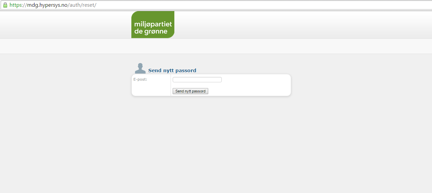The image size is (432, 193).
Task: Click the Miljøpartiet De Grønne logo
Action: click(153, 25)
